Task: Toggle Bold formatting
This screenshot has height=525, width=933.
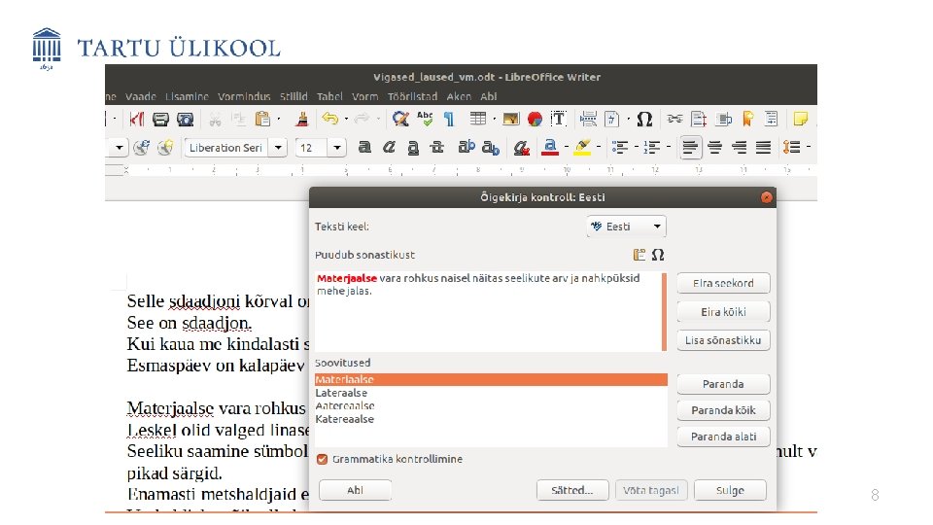Action: point(364,147)
